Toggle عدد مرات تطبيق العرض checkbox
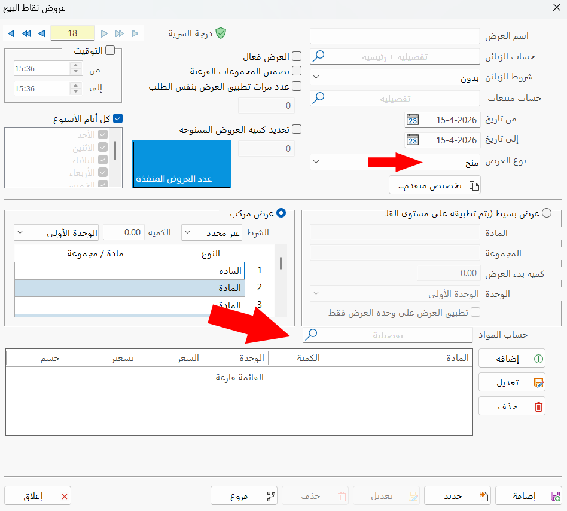 (x=297, y=86)
